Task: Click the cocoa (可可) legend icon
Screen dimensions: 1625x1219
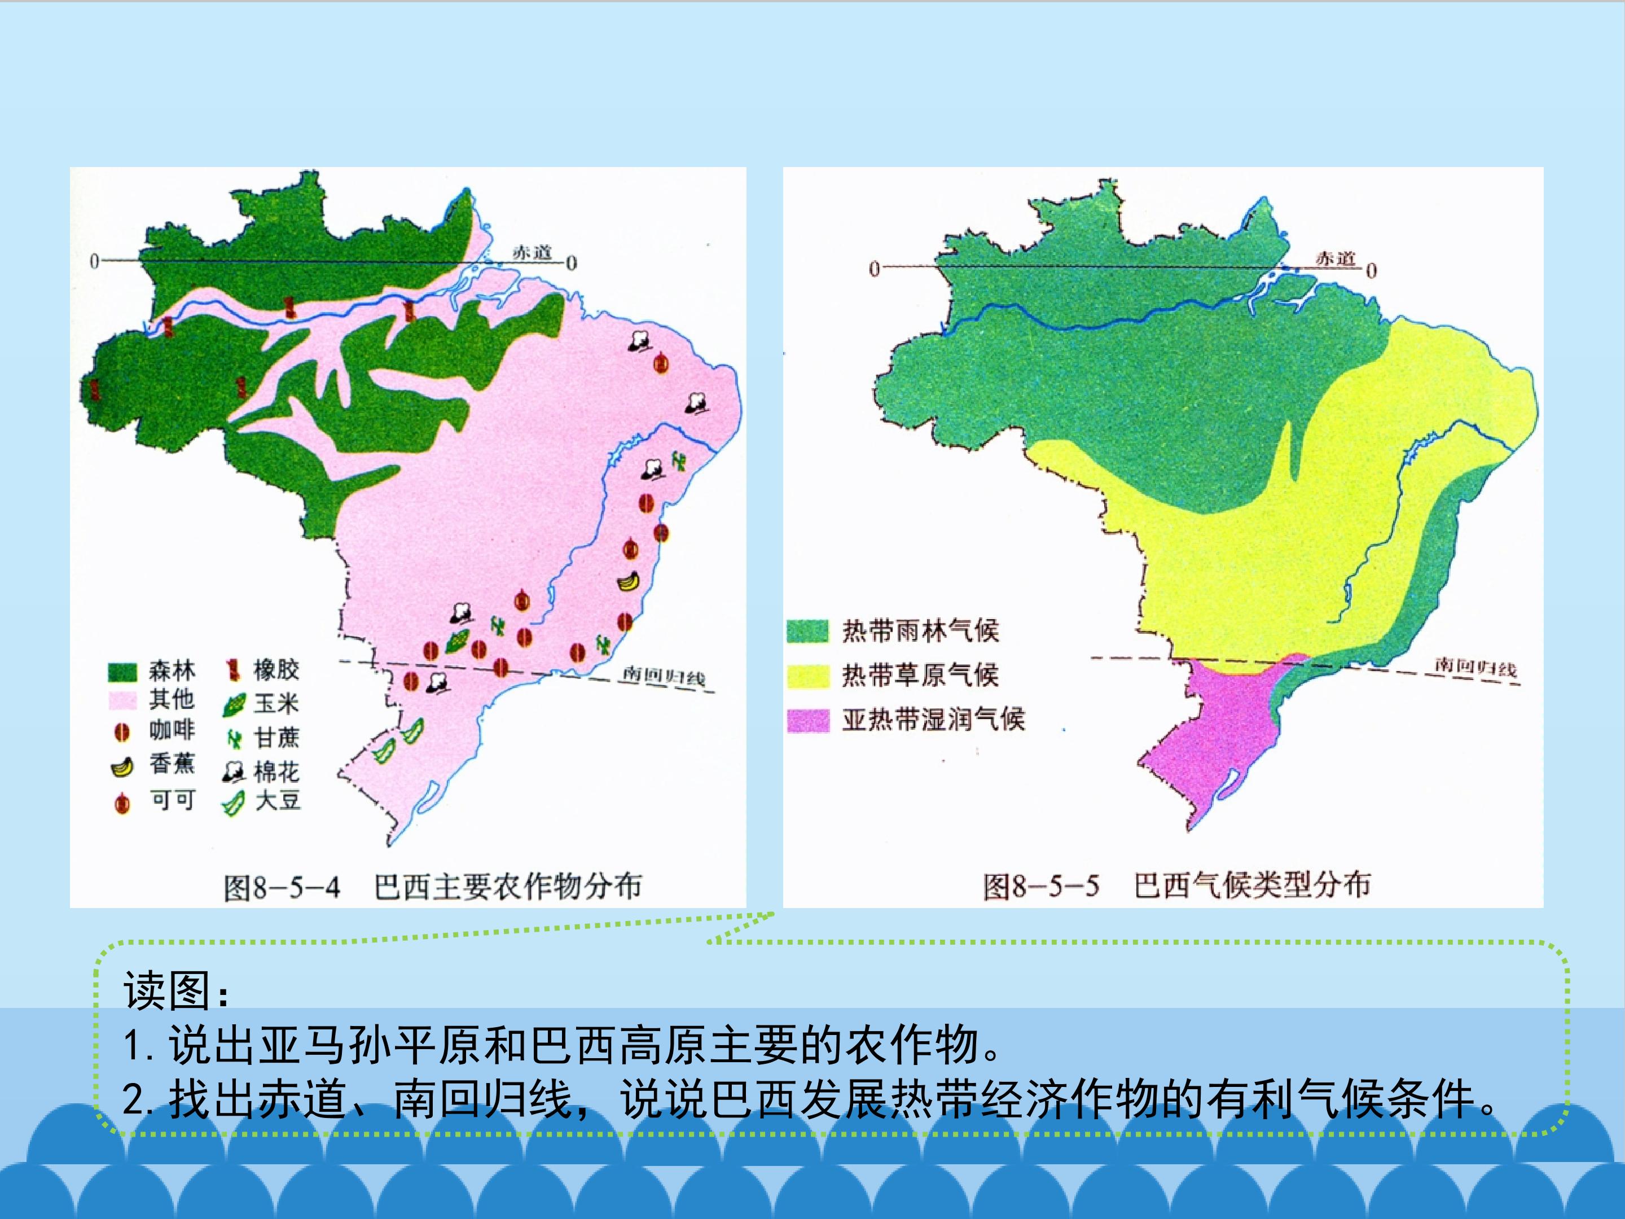Action: 122,803
